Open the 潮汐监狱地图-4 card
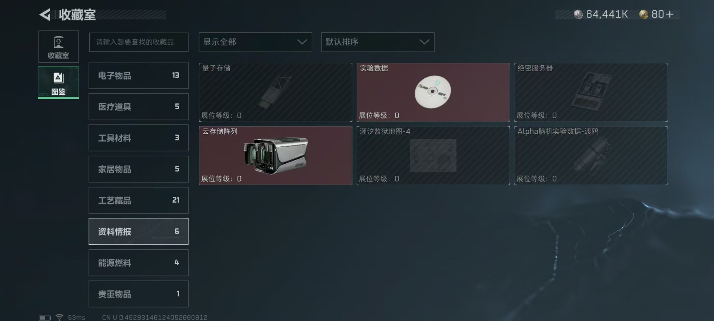The image size is (714, 321). coord(433,156)
